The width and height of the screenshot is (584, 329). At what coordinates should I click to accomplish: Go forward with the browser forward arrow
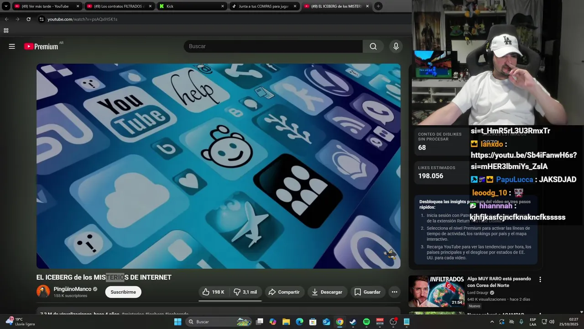pos(17,19)
